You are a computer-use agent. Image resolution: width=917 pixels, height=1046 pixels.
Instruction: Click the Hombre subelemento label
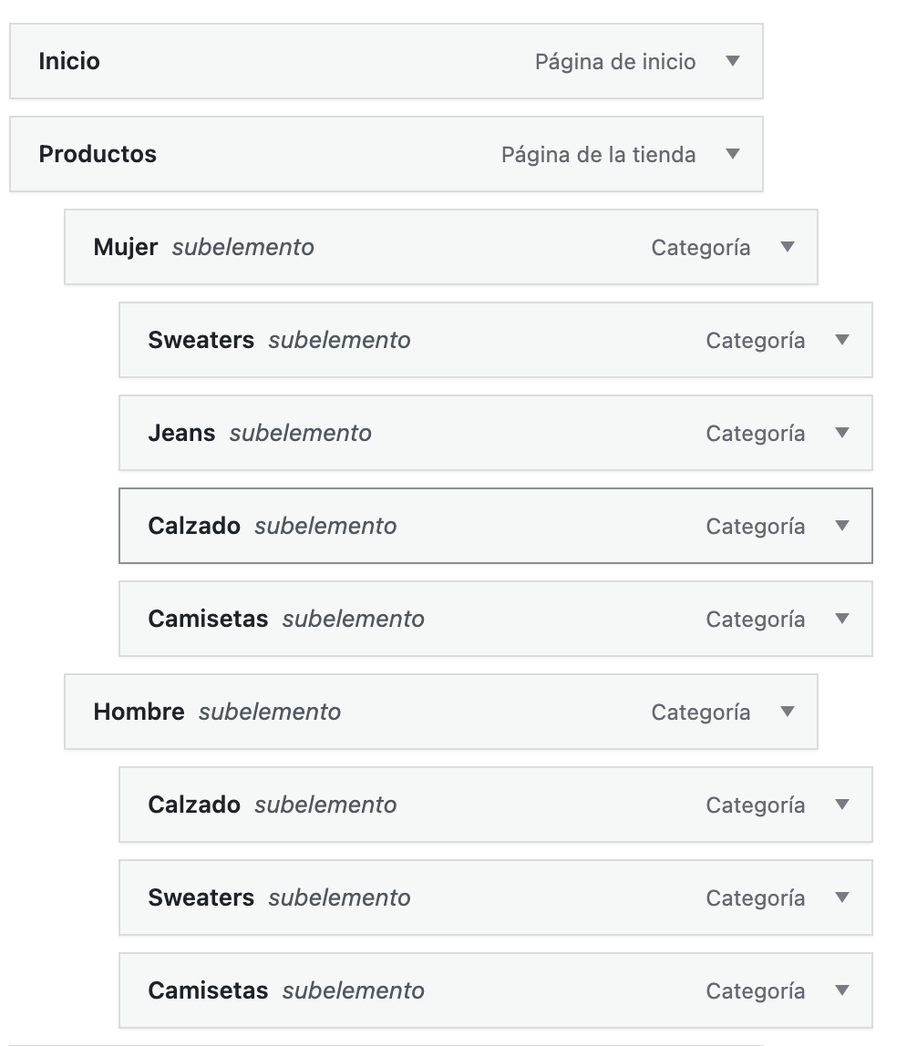(x=270, y=712)
